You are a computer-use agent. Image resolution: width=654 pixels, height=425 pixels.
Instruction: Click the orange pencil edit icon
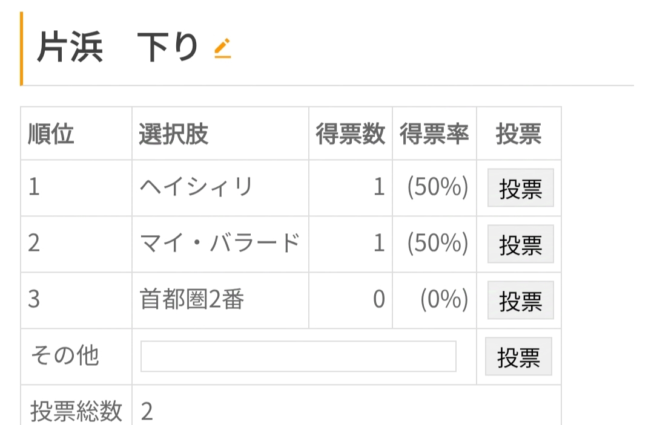[x=223, y=48]
